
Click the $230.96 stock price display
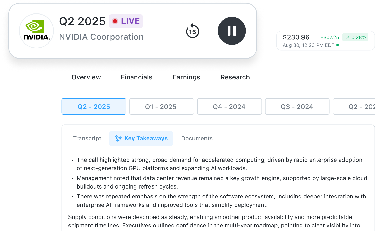pyautogui.click(x=296, y=37)
